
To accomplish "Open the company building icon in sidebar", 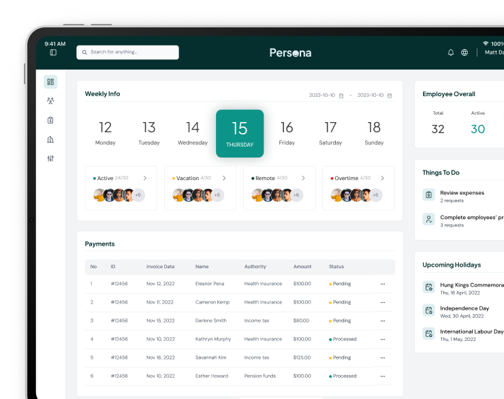I will pos(50,139).
